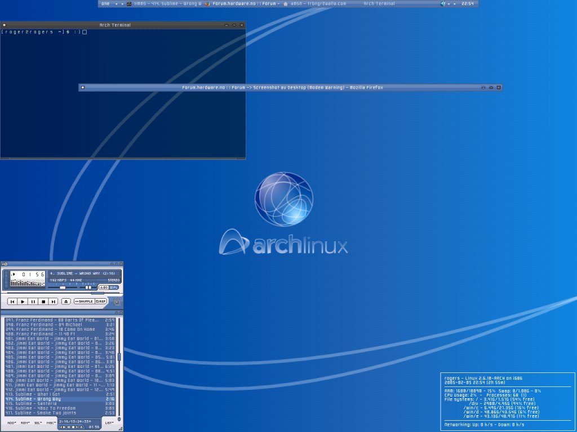Toggle the XMMS PL playlist window
The image size is (577, 432).
114,287
